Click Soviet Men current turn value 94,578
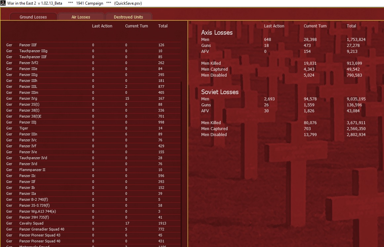 (310, 99)
